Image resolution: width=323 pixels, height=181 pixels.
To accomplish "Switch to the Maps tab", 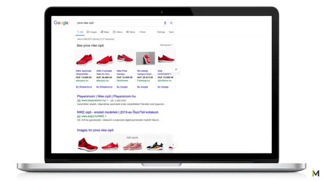I will pos(105,32).
